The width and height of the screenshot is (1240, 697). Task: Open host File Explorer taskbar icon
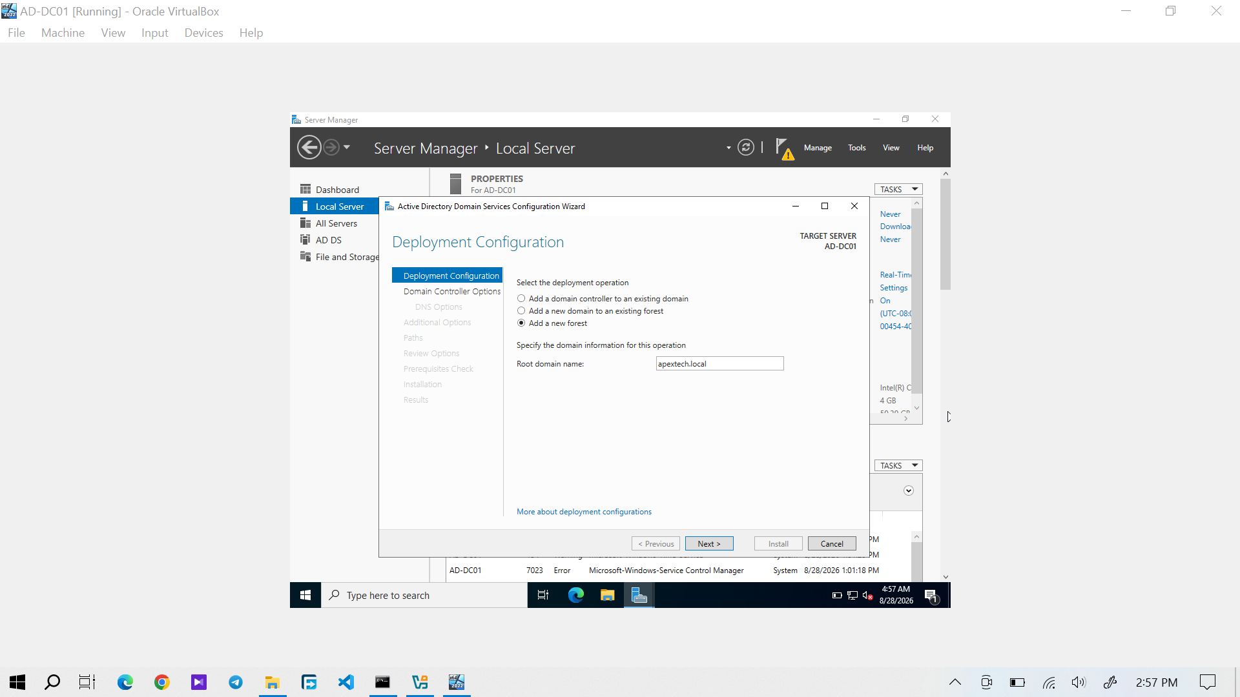tap(273, 682)
